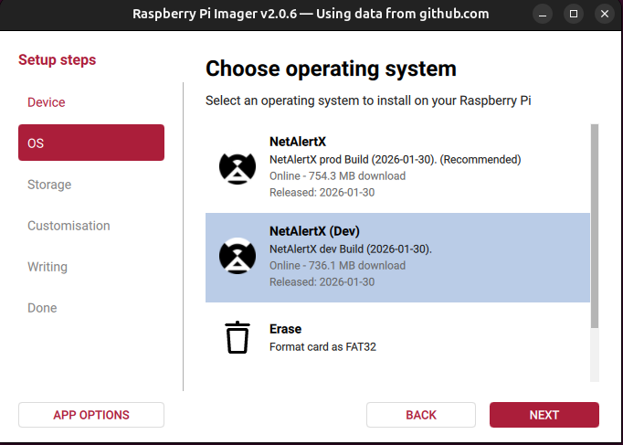The height and width of the screenshot is (445, 623).
Task: Click 'Format card as FAT32' description
Action: (322, 347)
